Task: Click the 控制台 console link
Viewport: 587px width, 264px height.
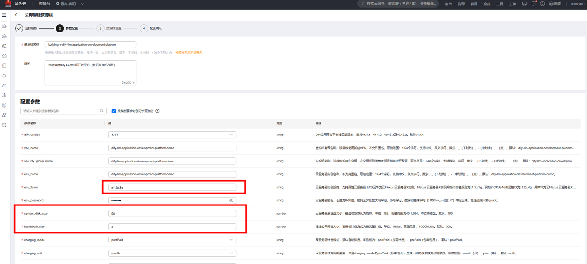Action: tap(45, 4)
